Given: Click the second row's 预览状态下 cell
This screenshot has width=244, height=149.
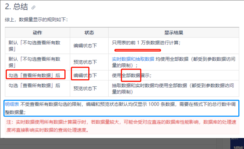Looking at the screenshot, I should click(x=89, y=62).
